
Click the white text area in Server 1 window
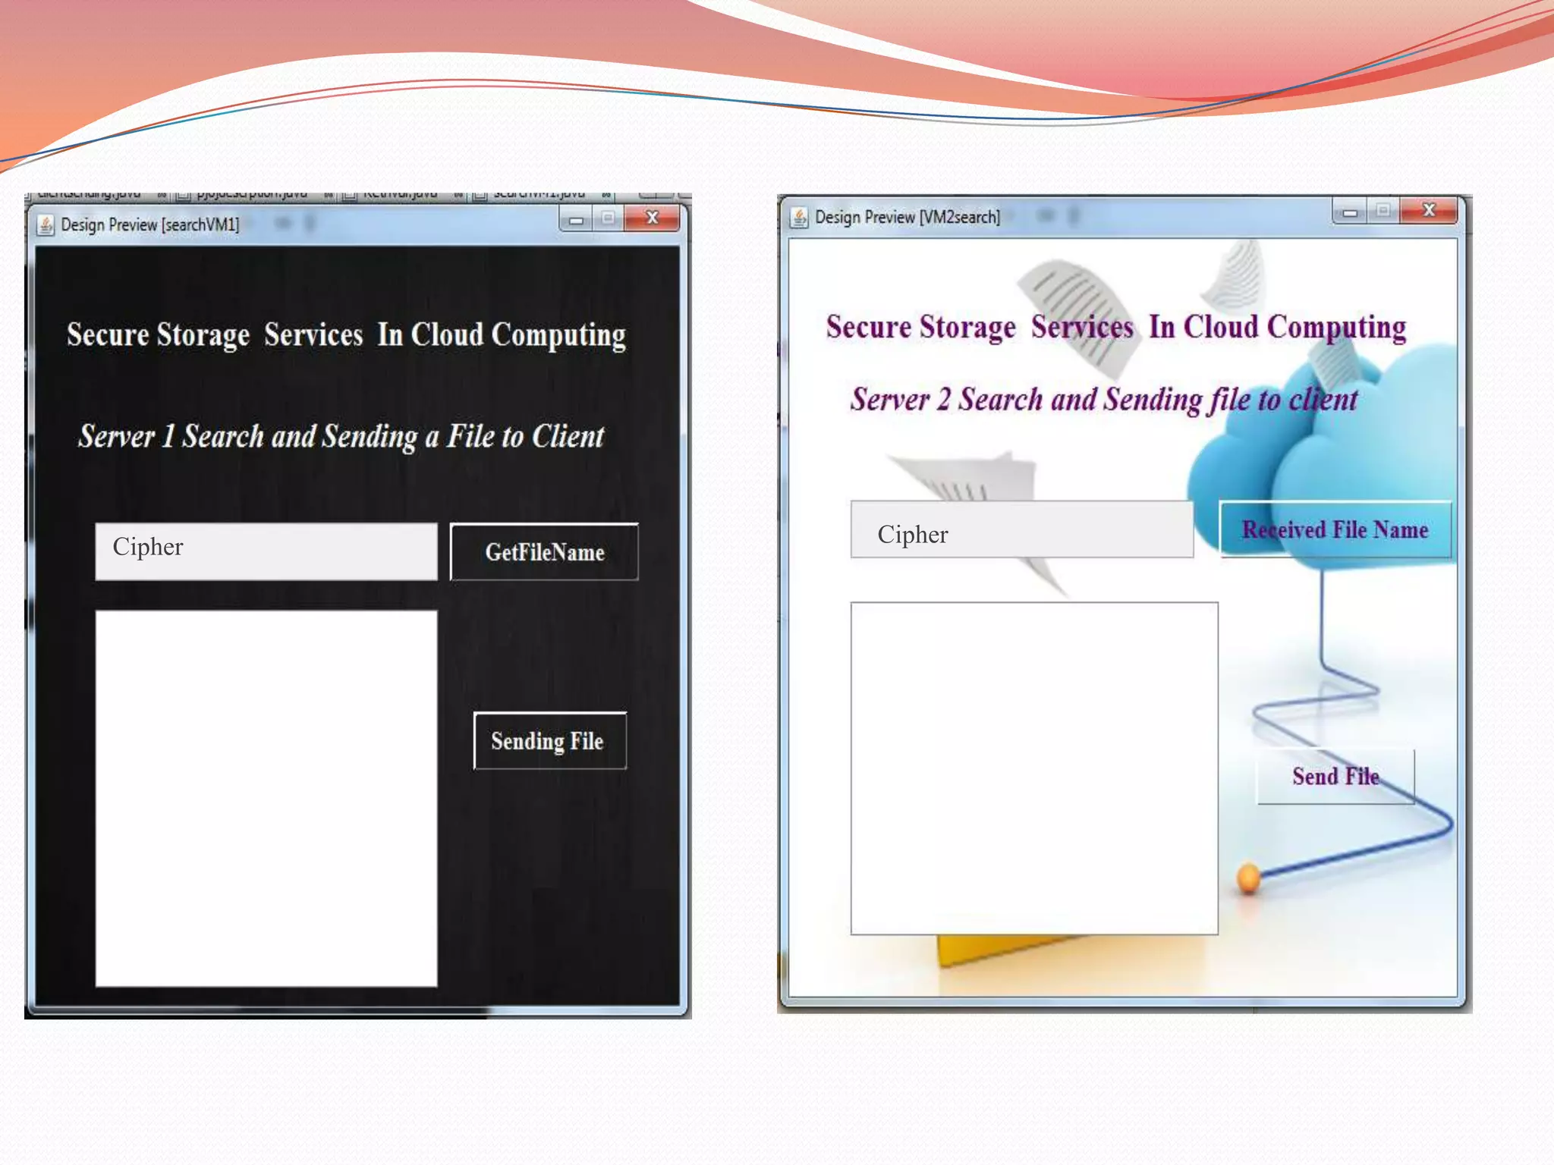(266, 798)
